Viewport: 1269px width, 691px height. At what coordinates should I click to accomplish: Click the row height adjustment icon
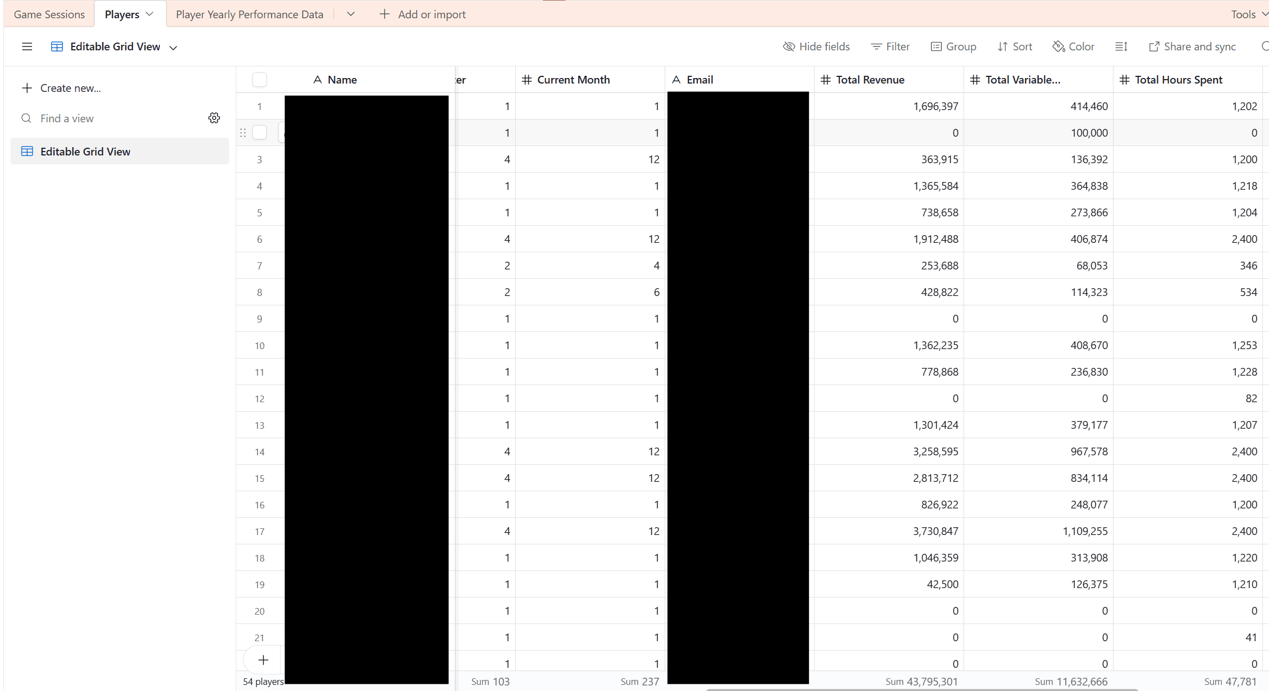[1121, 46]
